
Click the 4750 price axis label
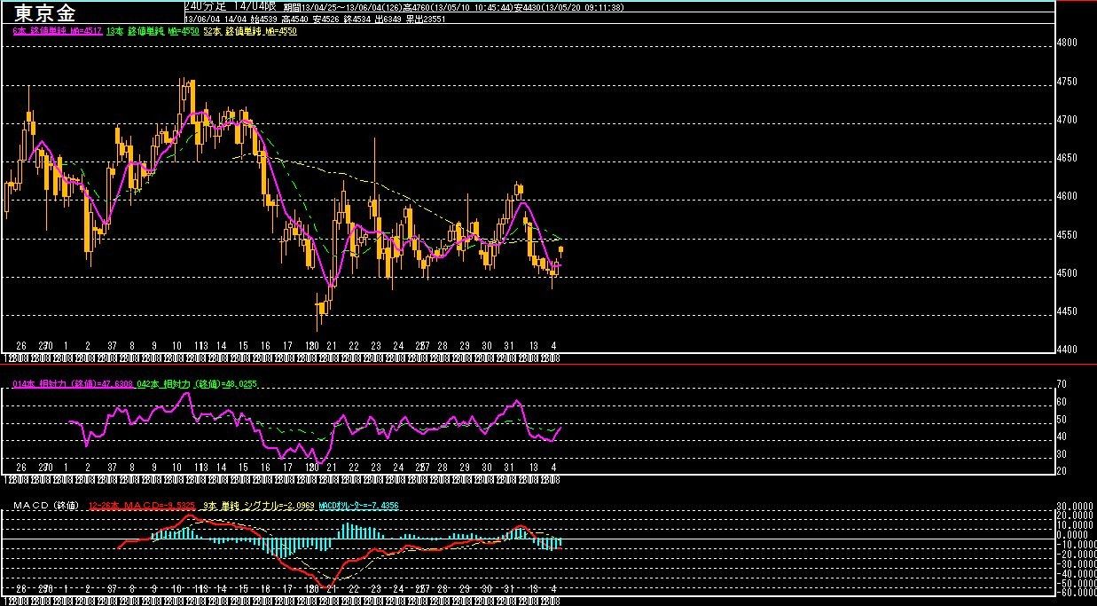pyautogui.click(x=1067, y=82)
